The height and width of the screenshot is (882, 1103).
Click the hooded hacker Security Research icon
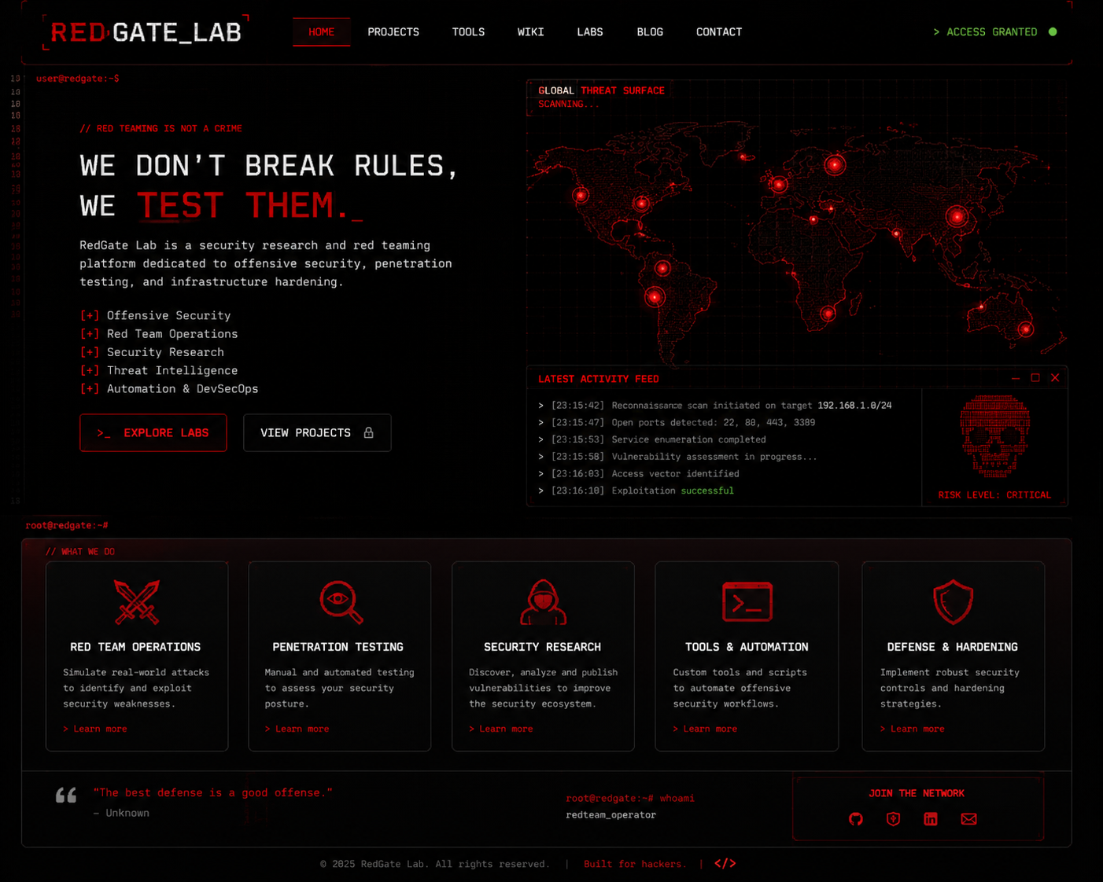coord(543,602)
